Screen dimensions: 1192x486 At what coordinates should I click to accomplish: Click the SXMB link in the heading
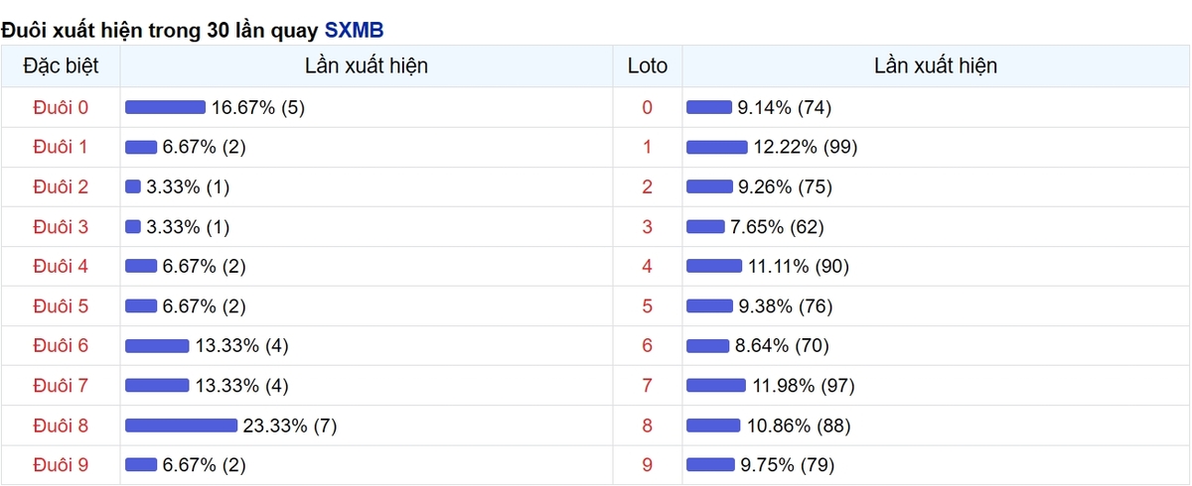coord(354,30)
